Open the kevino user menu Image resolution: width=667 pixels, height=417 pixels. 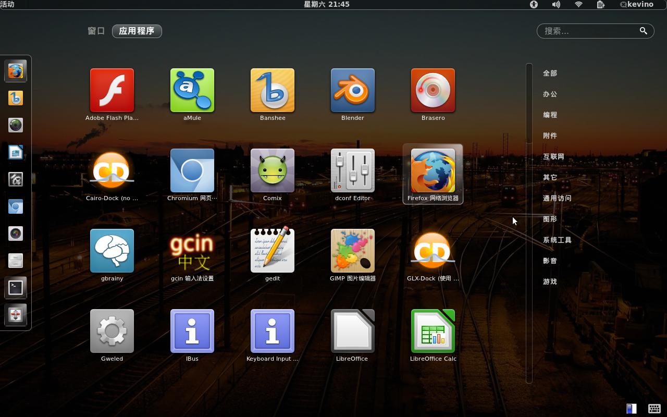click(636, 4)
